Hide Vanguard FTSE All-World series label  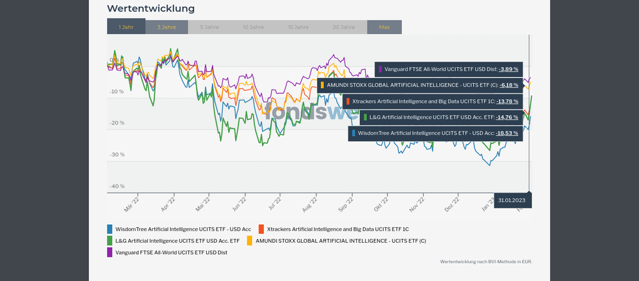171,252
